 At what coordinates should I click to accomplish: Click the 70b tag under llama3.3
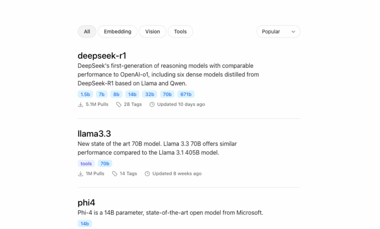pyautogui.click(x=105, y=164)
